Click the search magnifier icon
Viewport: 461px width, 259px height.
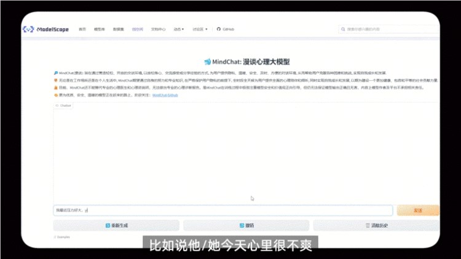pyautogui.click(x=344, y=29)
